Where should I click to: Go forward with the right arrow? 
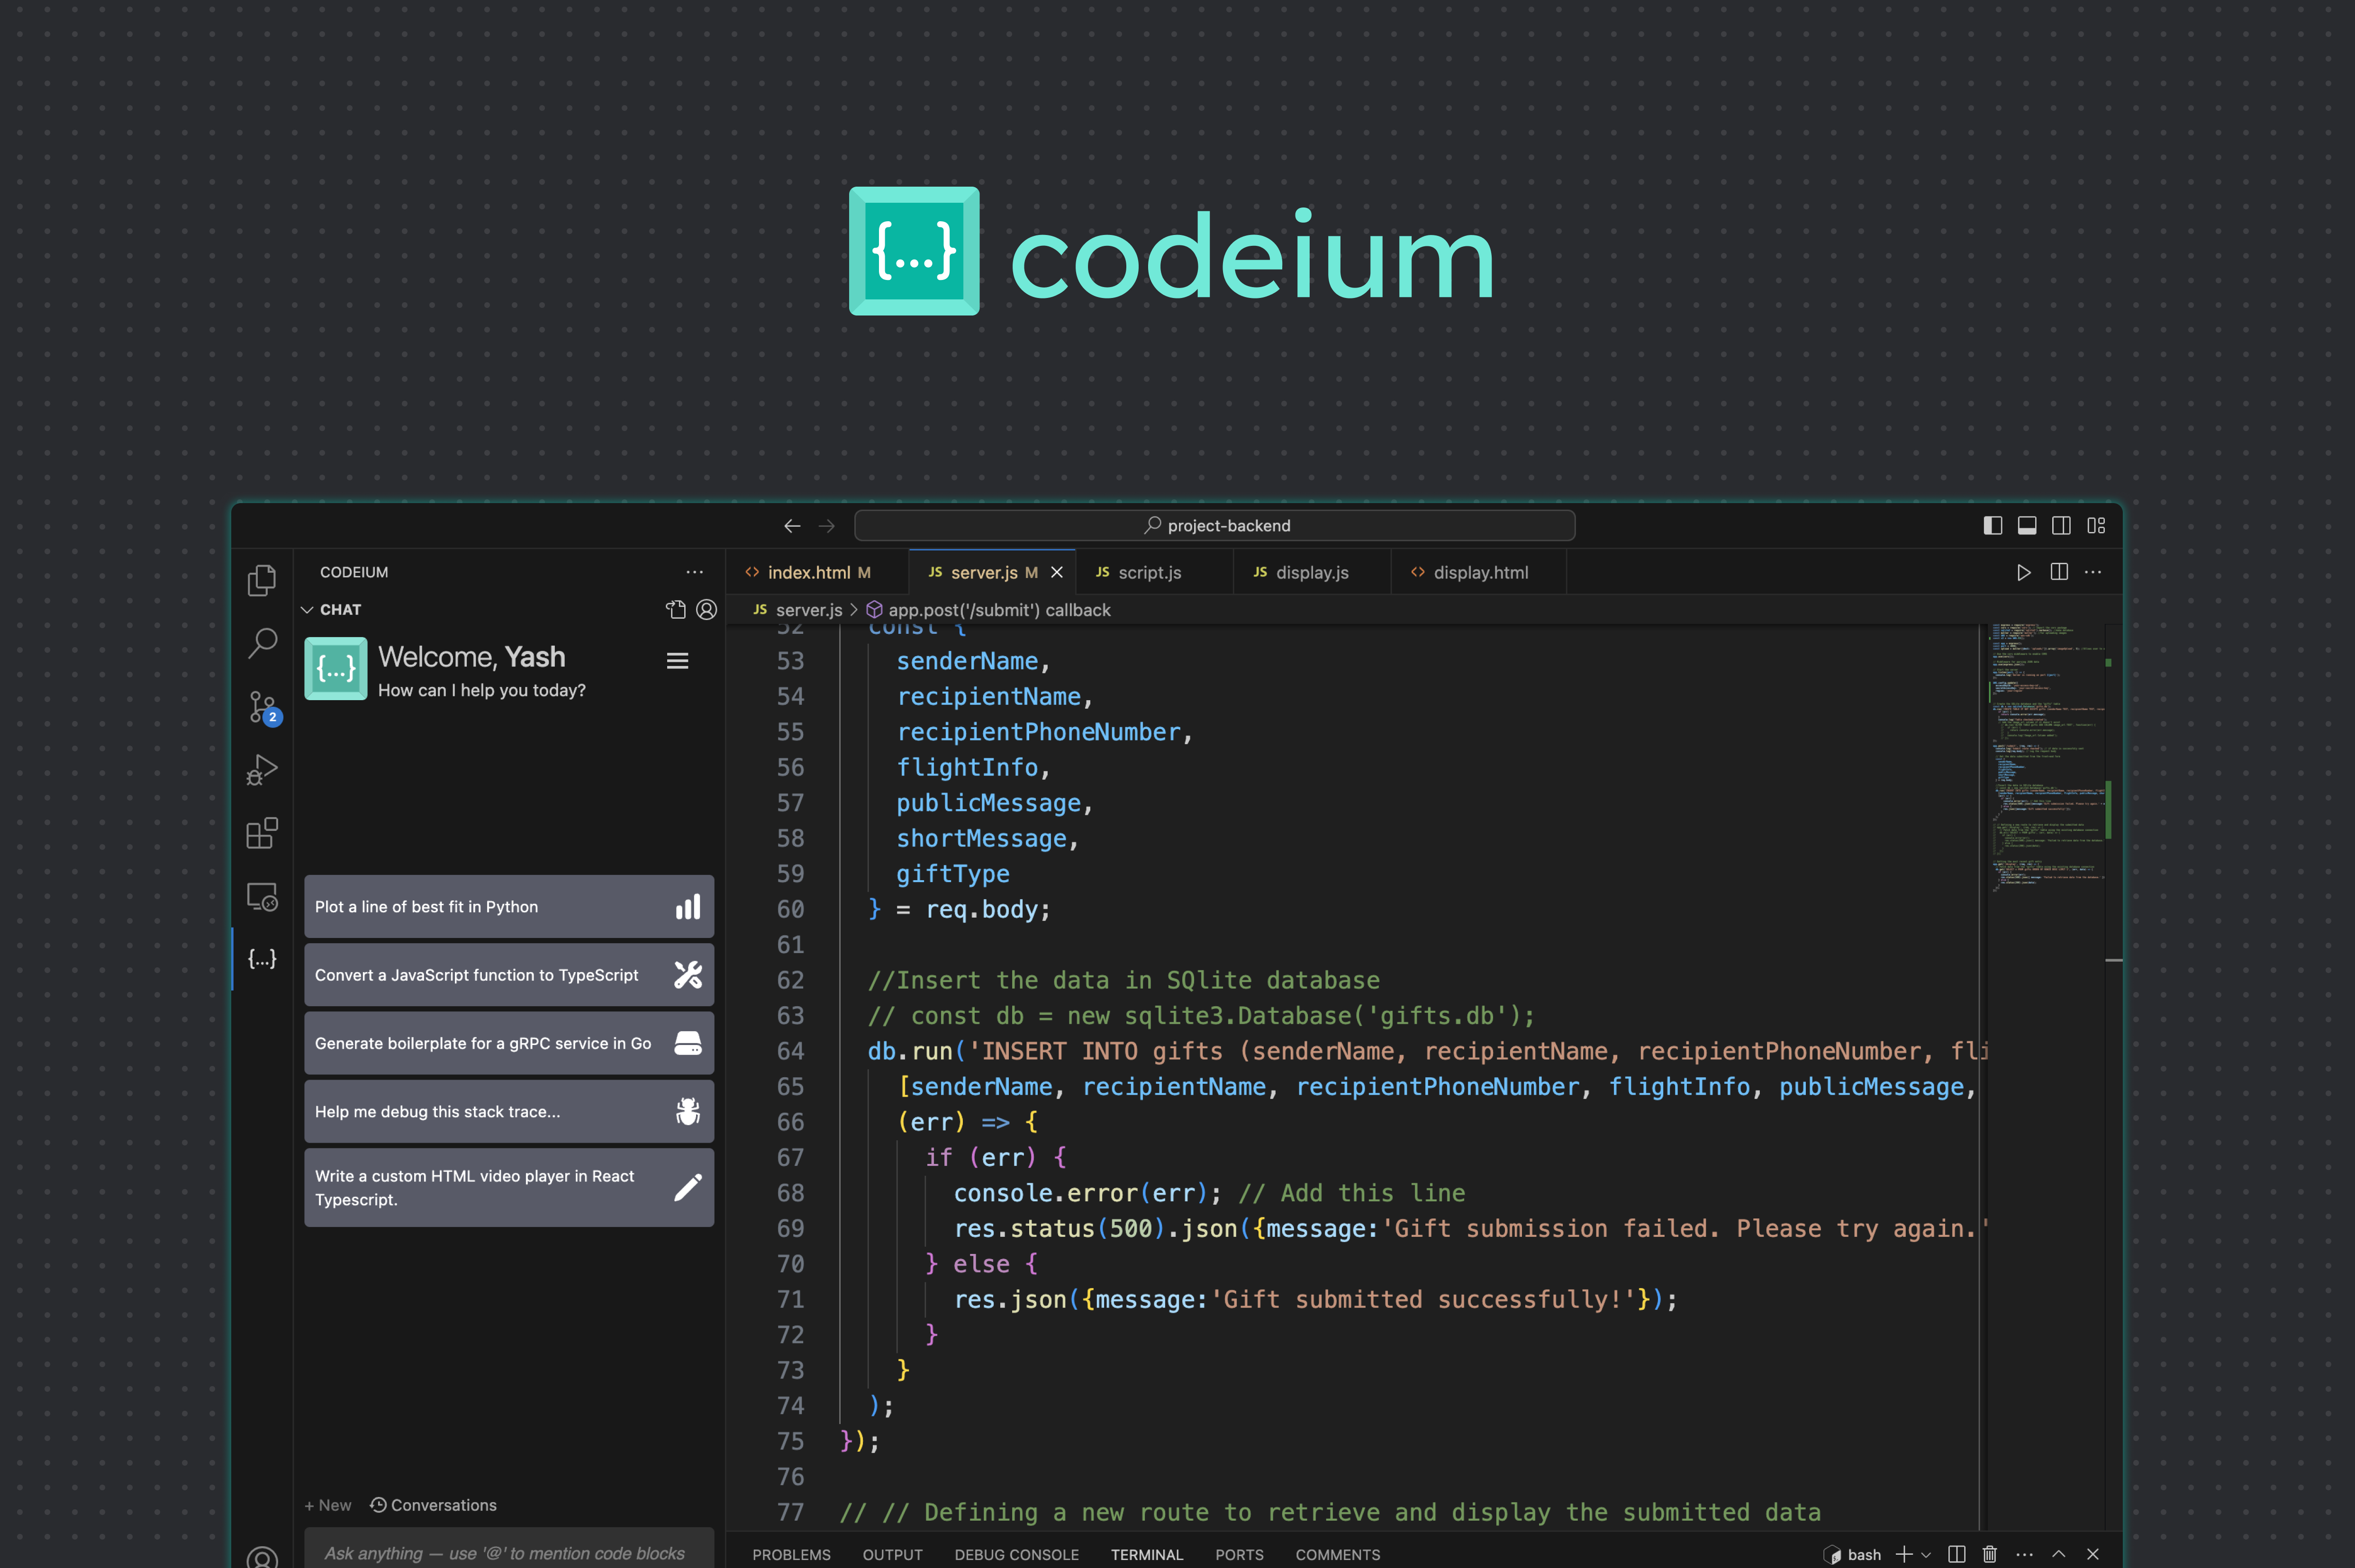click(827, 526)
